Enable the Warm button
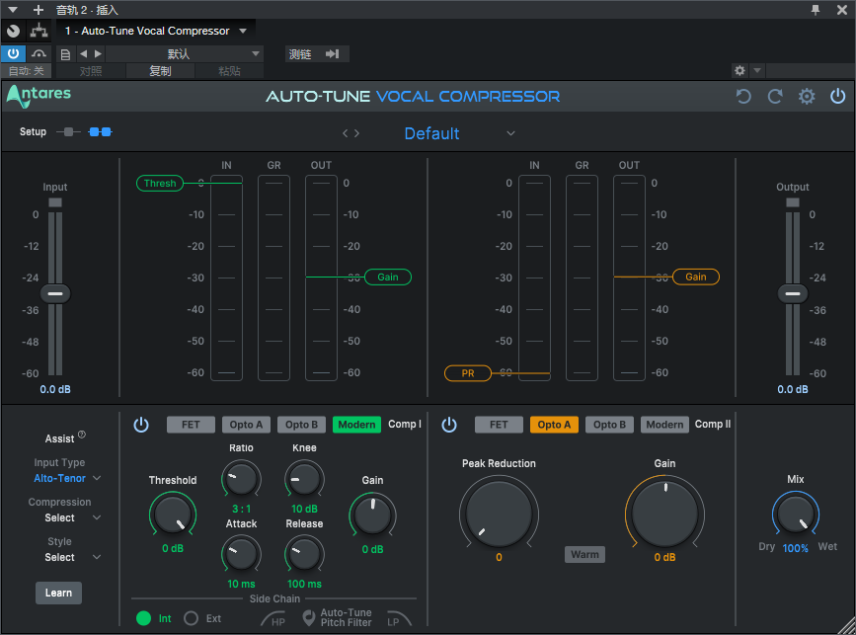 (584, 555)
